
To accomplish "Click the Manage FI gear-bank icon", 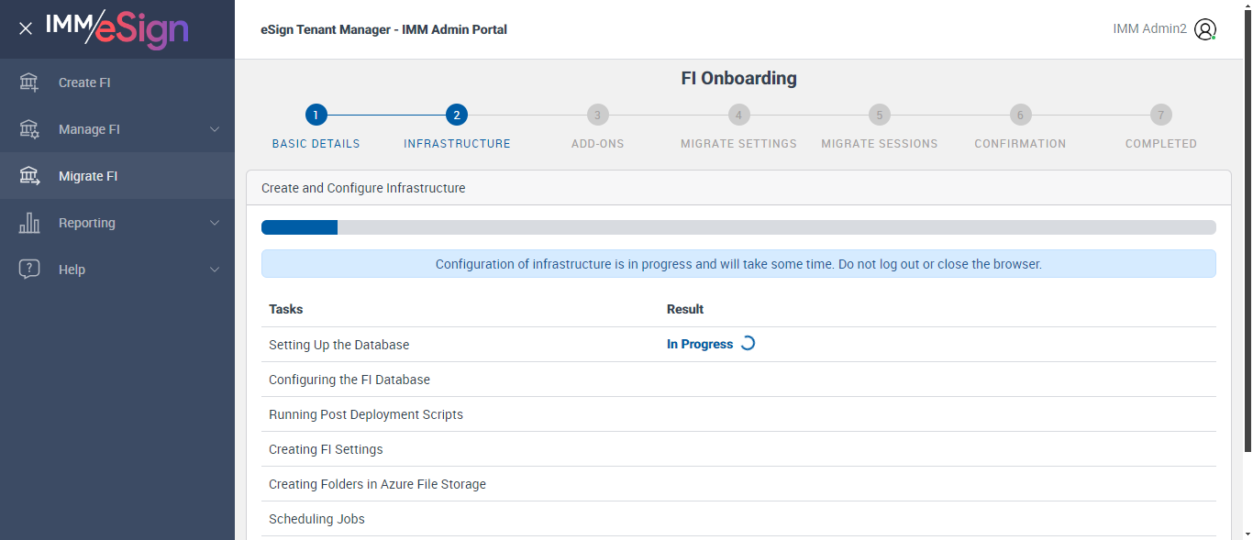I will [x=29, y=129].
